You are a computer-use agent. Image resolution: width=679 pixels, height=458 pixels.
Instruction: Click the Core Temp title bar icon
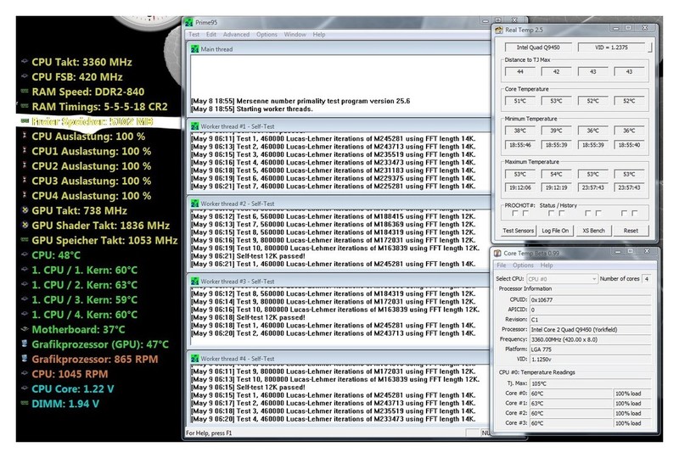pos(498,253)
